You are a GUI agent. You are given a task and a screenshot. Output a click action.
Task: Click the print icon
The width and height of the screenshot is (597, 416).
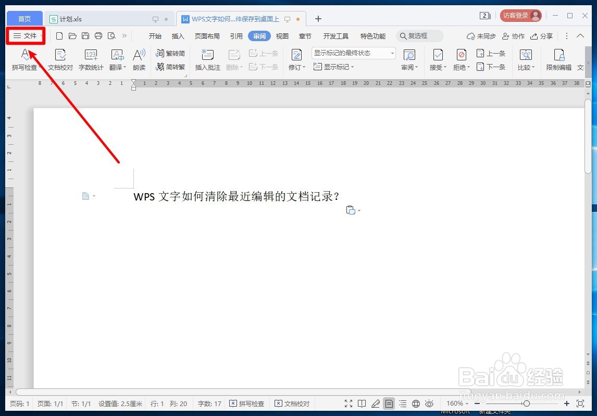coord(98,36)
